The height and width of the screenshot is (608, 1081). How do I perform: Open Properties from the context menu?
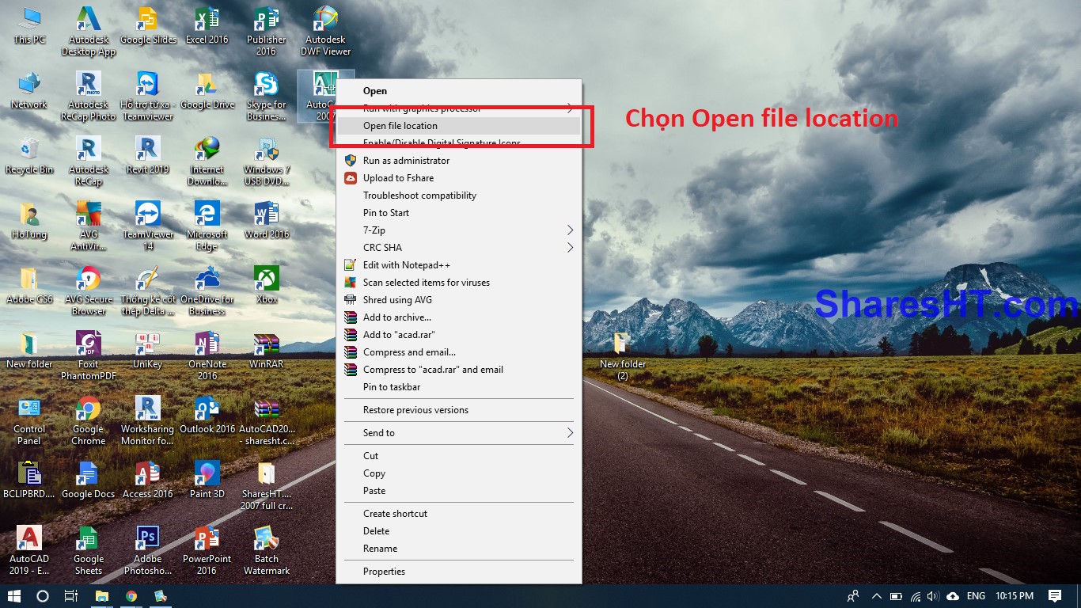pyautogui.click(x=459, y=572)
